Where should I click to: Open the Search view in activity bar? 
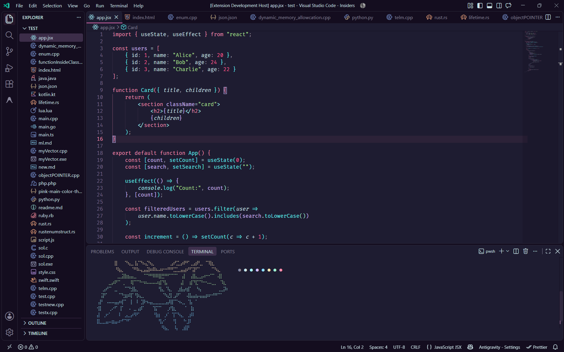pos(9,36)
